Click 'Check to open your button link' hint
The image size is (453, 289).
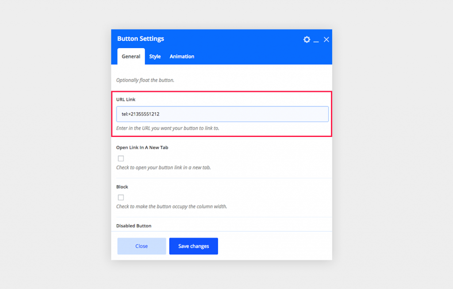[x=164, y=167]
